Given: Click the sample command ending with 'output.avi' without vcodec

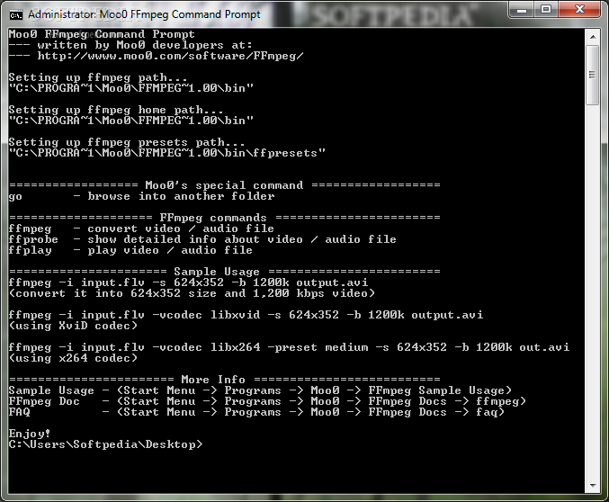Looking at the screenshot, I should coord(188,282).
